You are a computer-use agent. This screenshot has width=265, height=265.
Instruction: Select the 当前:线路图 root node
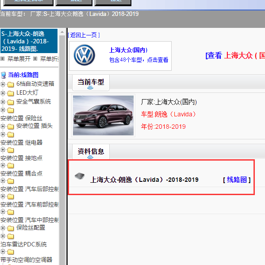click(x=23, y=75)
